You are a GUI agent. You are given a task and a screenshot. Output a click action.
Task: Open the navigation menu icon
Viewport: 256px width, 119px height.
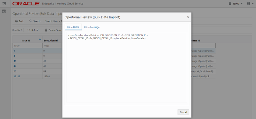coord(4,4)
